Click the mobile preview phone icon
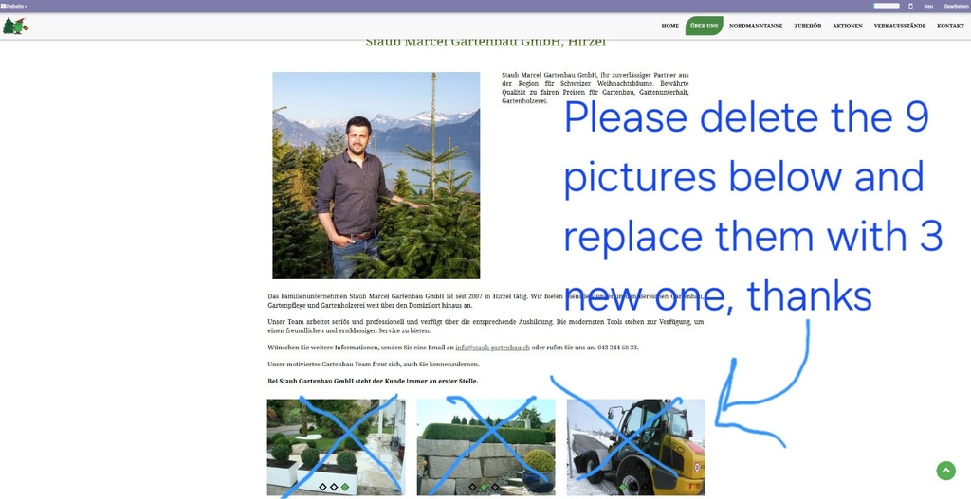This screenshot has height=499, width=971. 910,6
